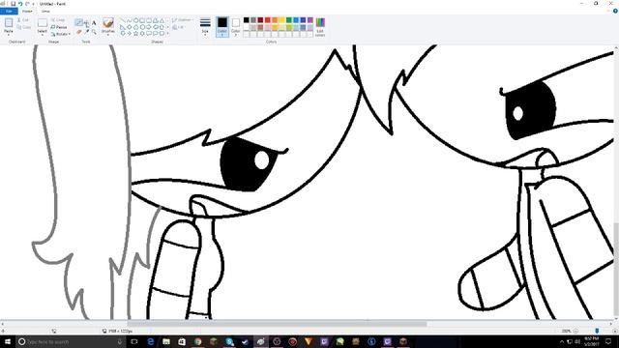
Task: Click the Undo arrow in the title bar
Action: pos(20,4)
